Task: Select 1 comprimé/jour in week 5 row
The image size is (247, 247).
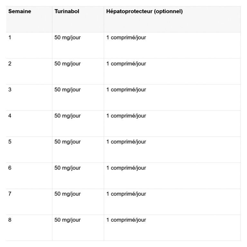Action: click(126, 142)
